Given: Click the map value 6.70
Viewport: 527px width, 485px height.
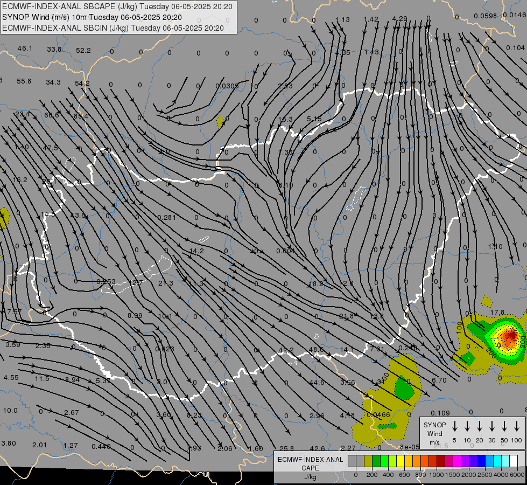Looking at the screenshot, I should point(439,380).
